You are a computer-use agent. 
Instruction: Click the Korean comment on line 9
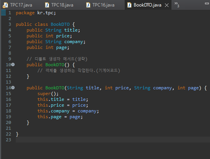(x=57, y=59)
